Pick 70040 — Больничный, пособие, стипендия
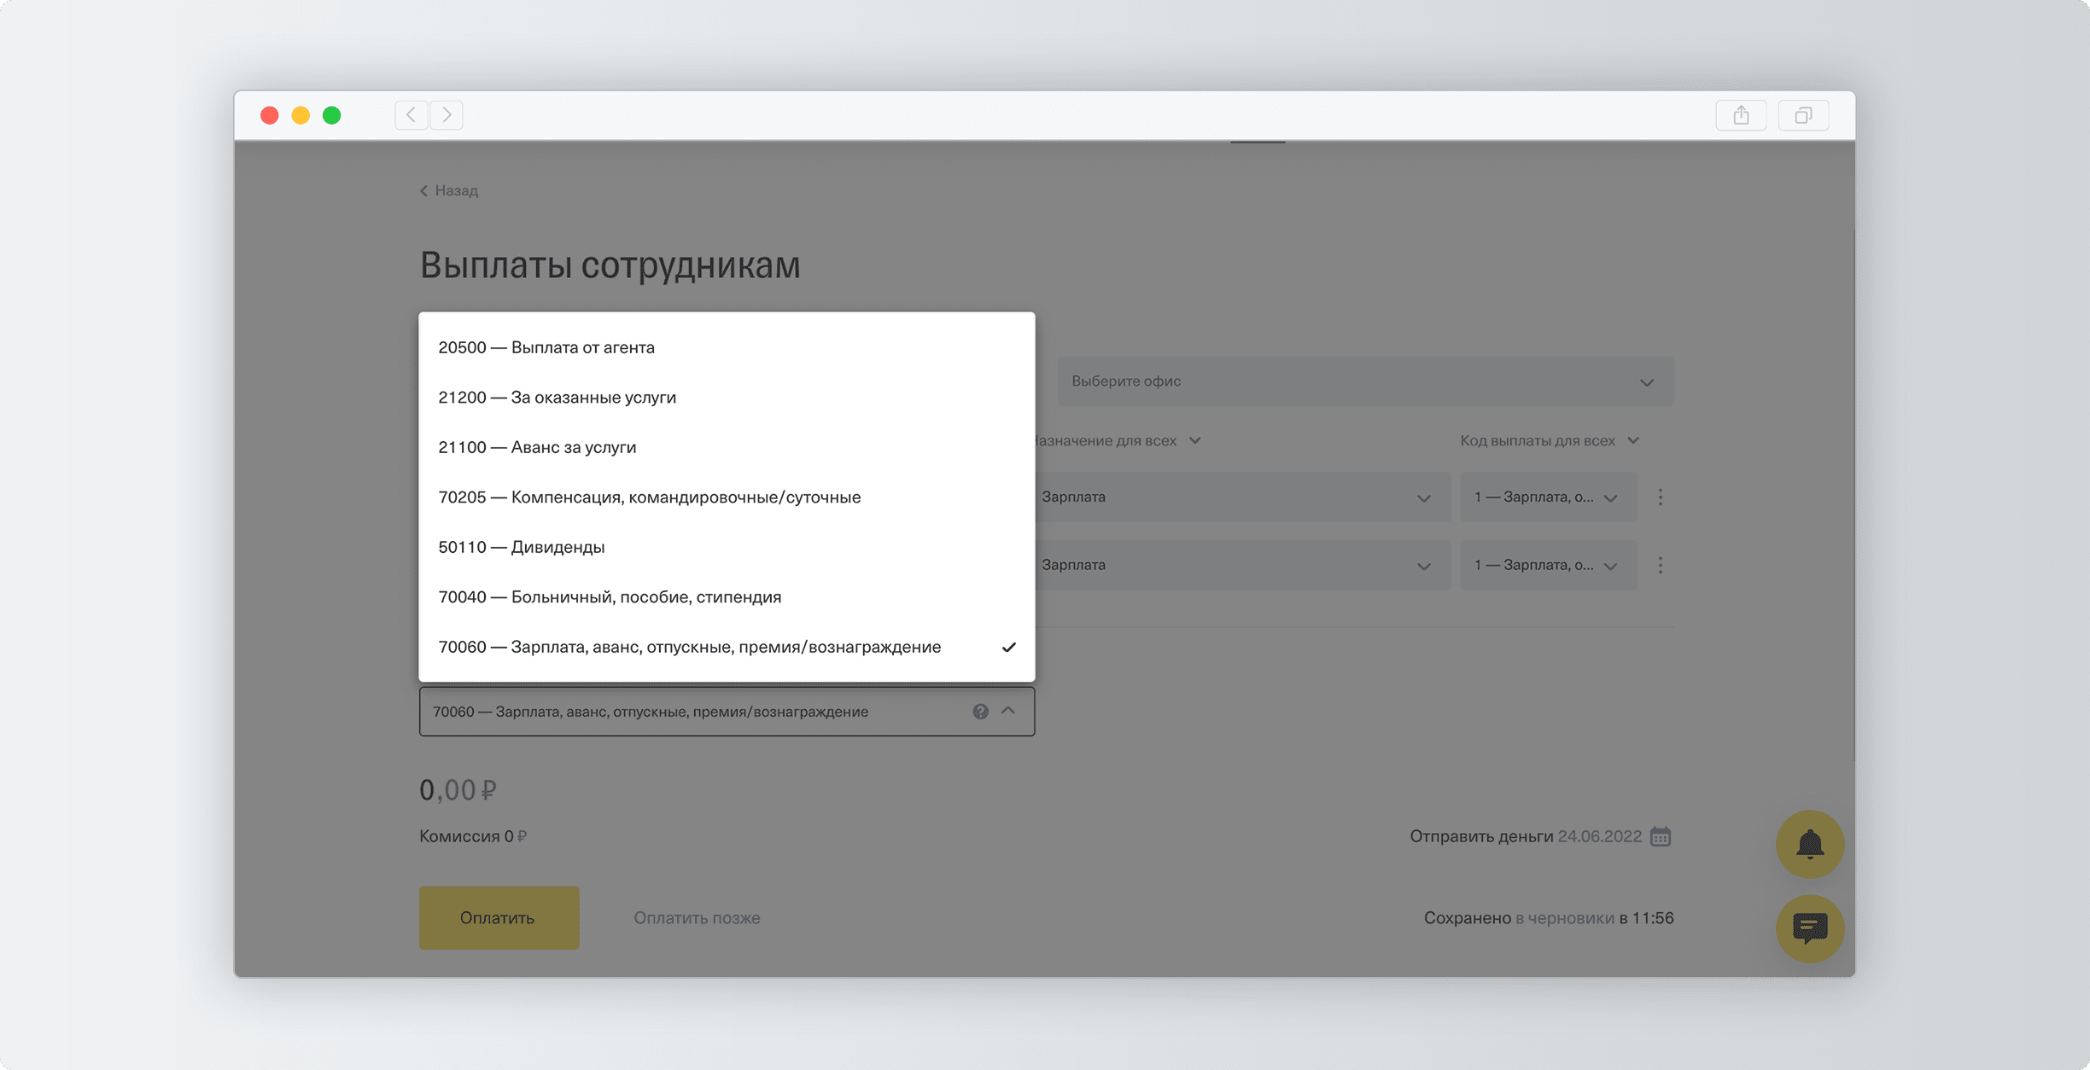The width and height of the screenshot is (2090, 1070). tap(727, 596)
